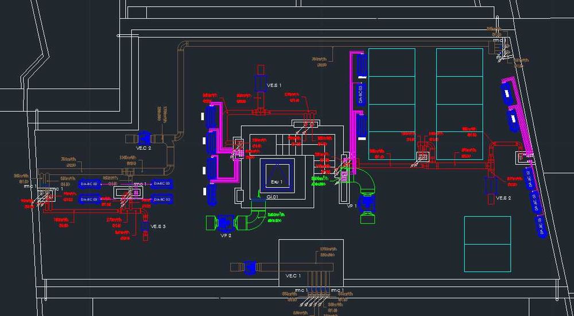Screen dimensions: 574x316
Task: Select the VP 1 label
Action: click(352, 206)
